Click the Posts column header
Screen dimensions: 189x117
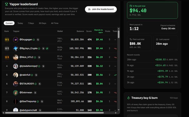[x=108, y=31]
